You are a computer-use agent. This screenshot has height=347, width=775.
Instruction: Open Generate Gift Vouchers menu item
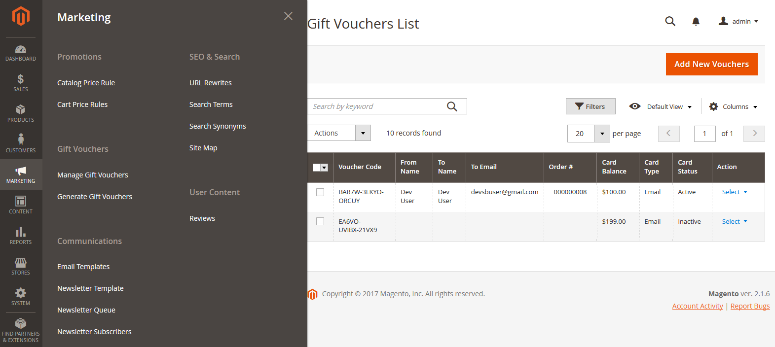(95, 197)
